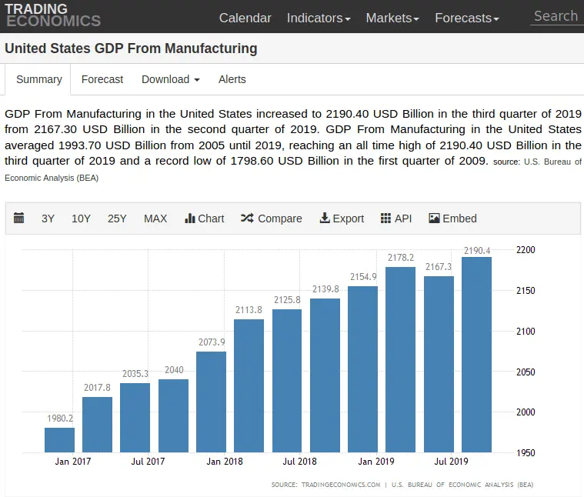Expand the Indicators dropdown menu
The image size is (584, 497).
point(318,18)
